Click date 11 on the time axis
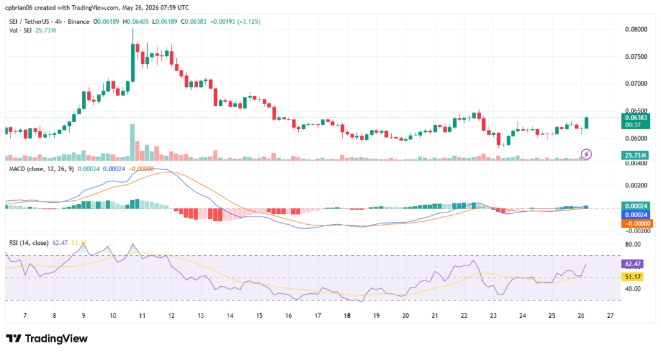 (142, 315)
